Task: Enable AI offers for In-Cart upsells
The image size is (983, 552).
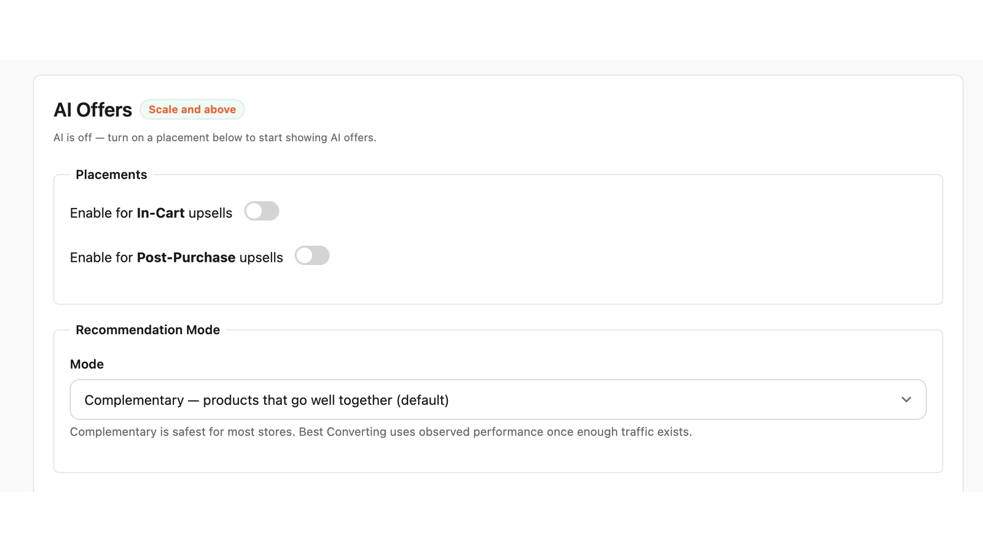Action: coord(262,211)
